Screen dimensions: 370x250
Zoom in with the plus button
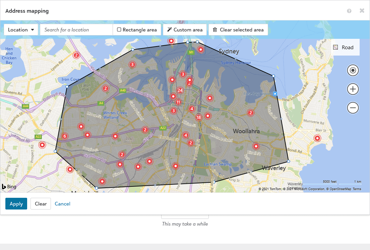tap(353, 89)
